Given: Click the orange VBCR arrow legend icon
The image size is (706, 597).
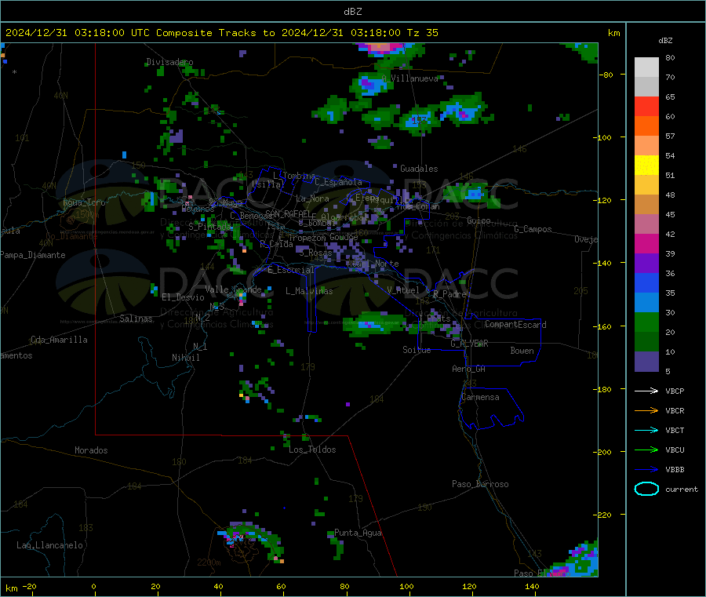Looking at the screenshot, I should pos(646,410).
